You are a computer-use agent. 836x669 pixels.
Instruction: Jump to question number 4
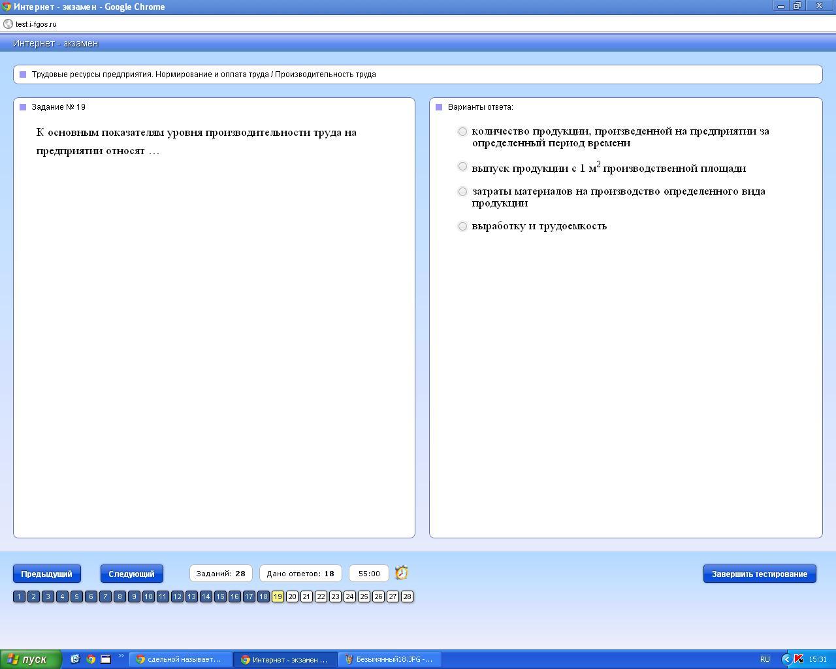pyautogui.click(x=62, y=596)
